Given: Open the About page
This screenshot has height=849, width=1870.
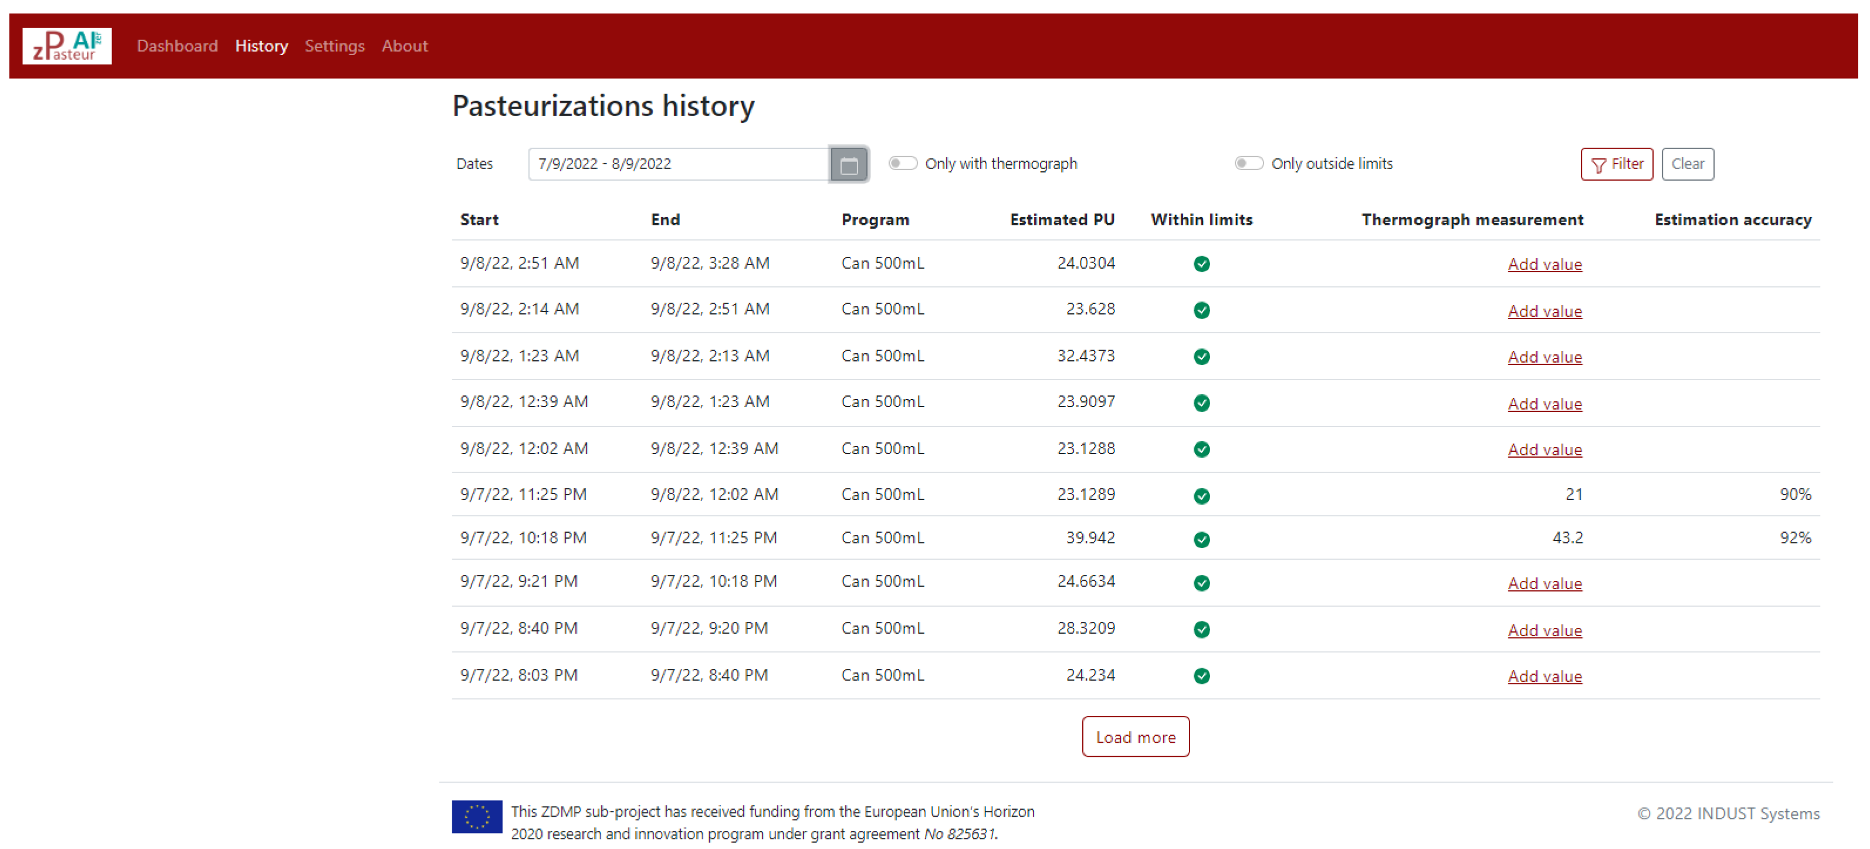Looking at the screenshot, I should click(404, 46).
